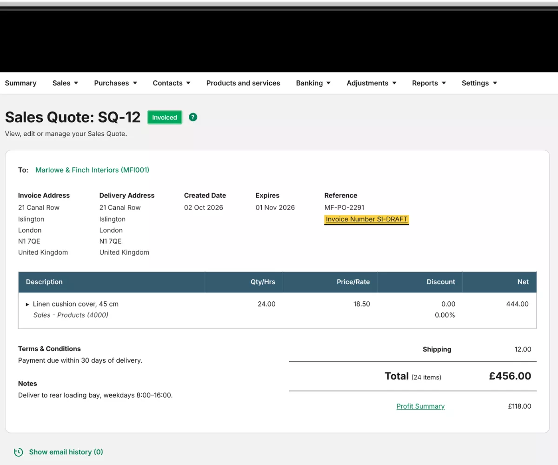558x465 pixels.
Task: Expand the Adjustments dropdown menu
Action: coord(372,83)
